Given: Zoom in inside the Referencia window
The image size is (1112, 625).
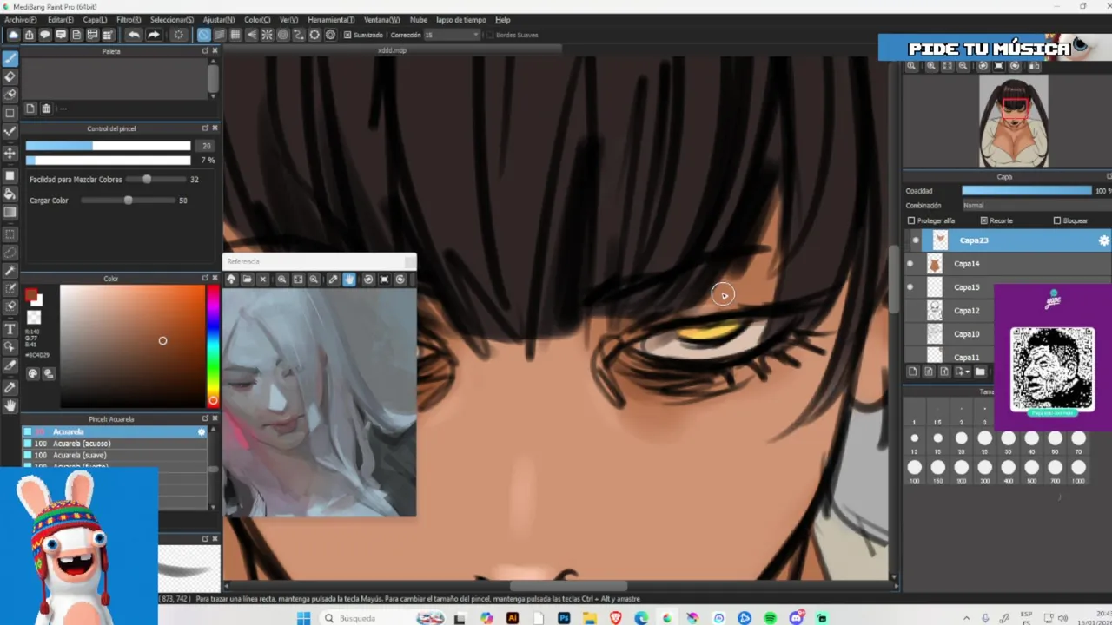Looking at the screenshot, I should pyautogui.click(x=281, y=280).
